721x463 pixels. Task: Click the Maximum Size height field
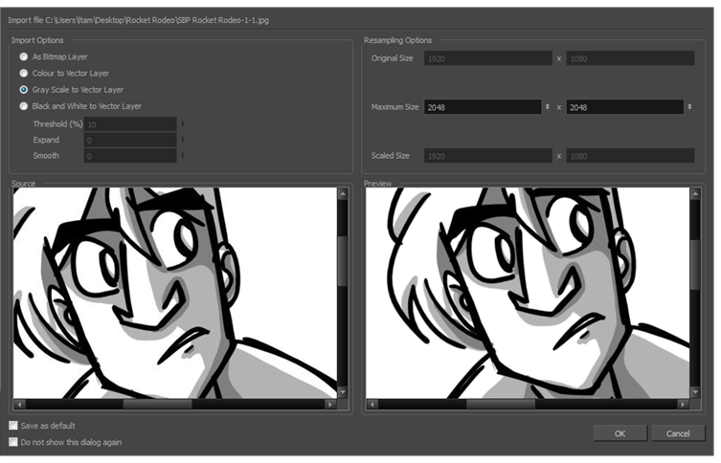[x=625, y=106]
